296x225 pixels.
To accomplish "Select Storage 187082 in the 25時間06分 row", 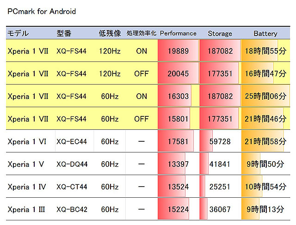I will [220, 96].
